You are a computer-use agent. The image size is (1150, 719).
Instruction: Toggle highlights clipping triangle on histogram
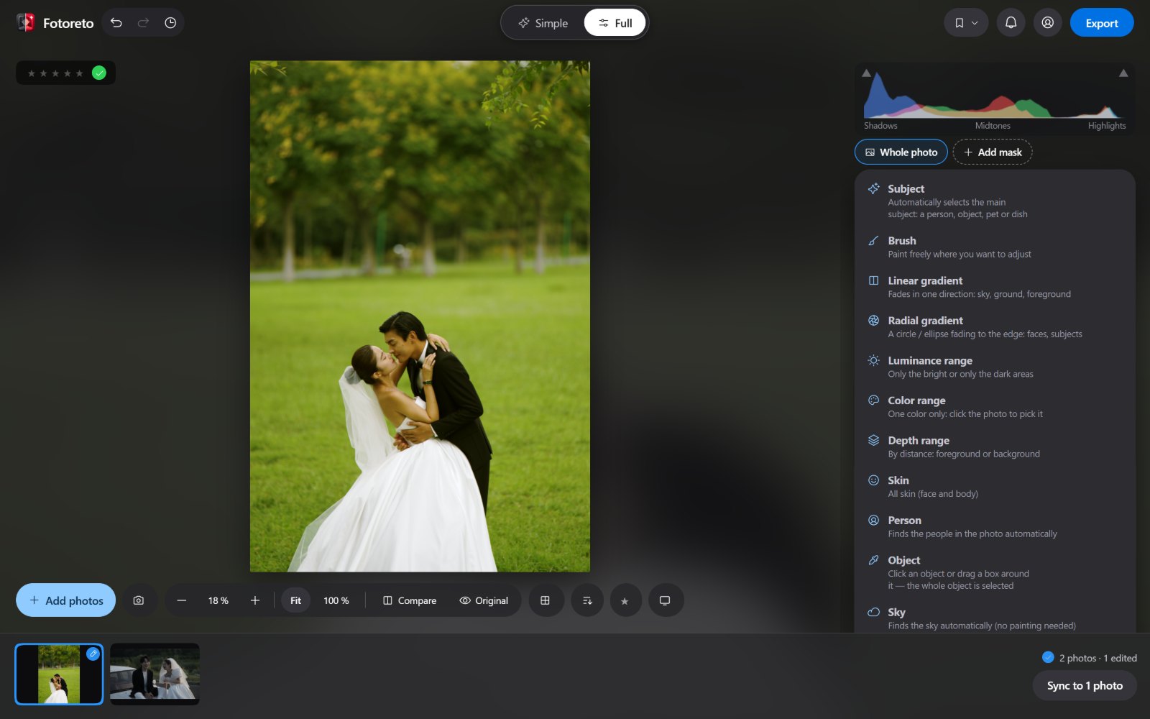coord(1123,73)
